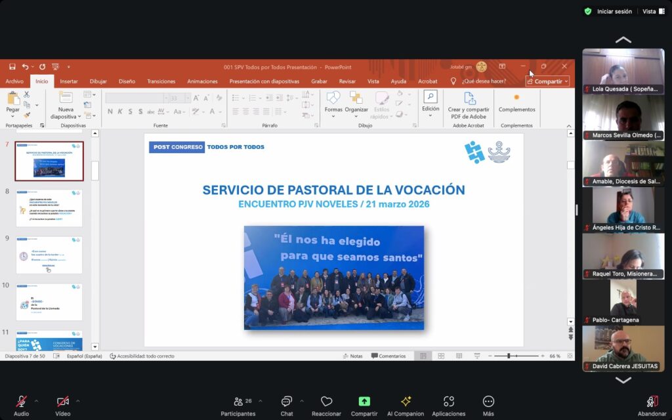Unmute the microphone with the Audio button

coord(21,402)
